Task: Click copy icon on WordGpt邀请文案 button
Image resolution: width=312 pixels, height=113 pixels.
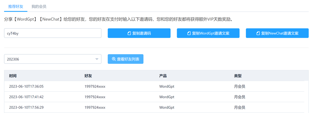Action: [189, 33]
